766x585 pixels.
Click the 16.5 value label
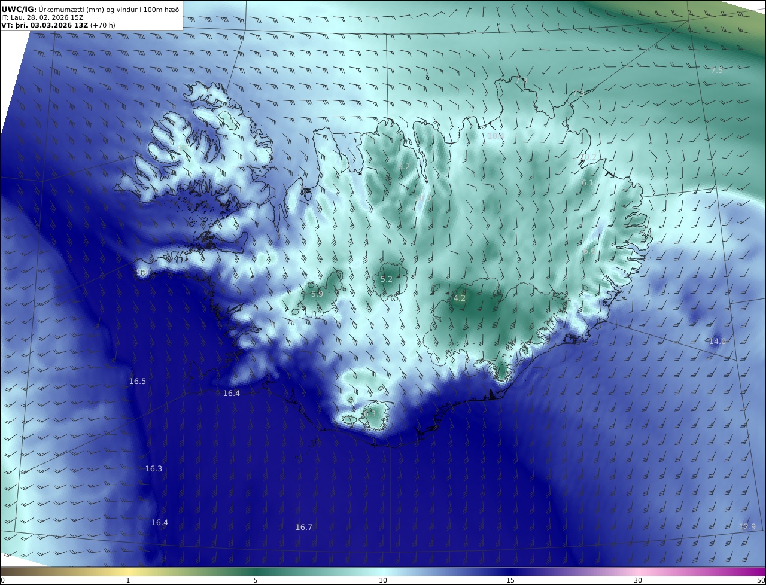coord(138,381)
